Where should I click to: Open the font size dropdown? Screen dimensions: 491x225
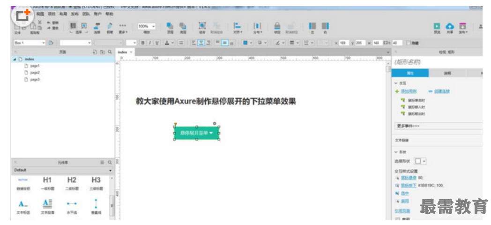(132, 43)
